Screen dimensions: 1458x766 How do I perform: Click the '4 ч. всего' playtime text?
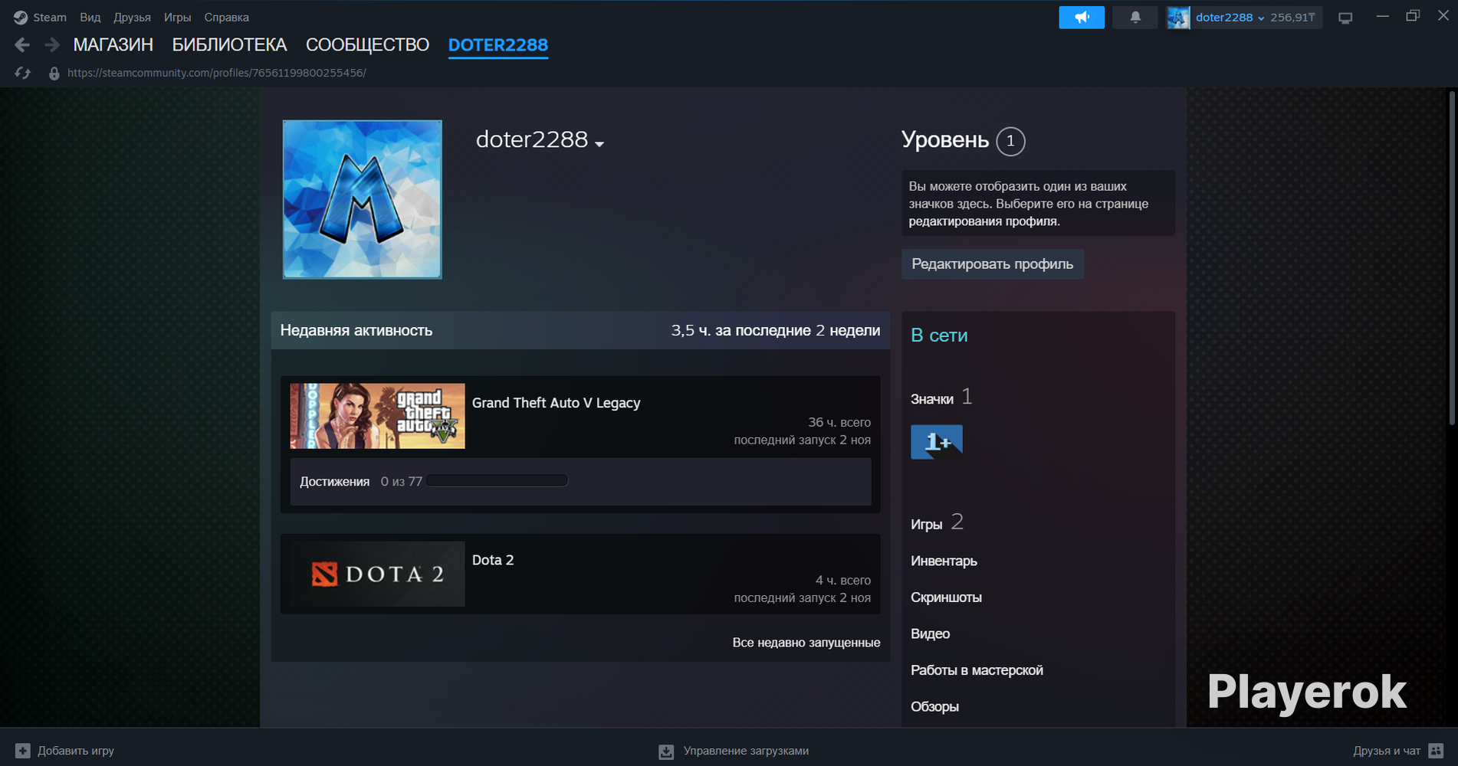[843, 580]
